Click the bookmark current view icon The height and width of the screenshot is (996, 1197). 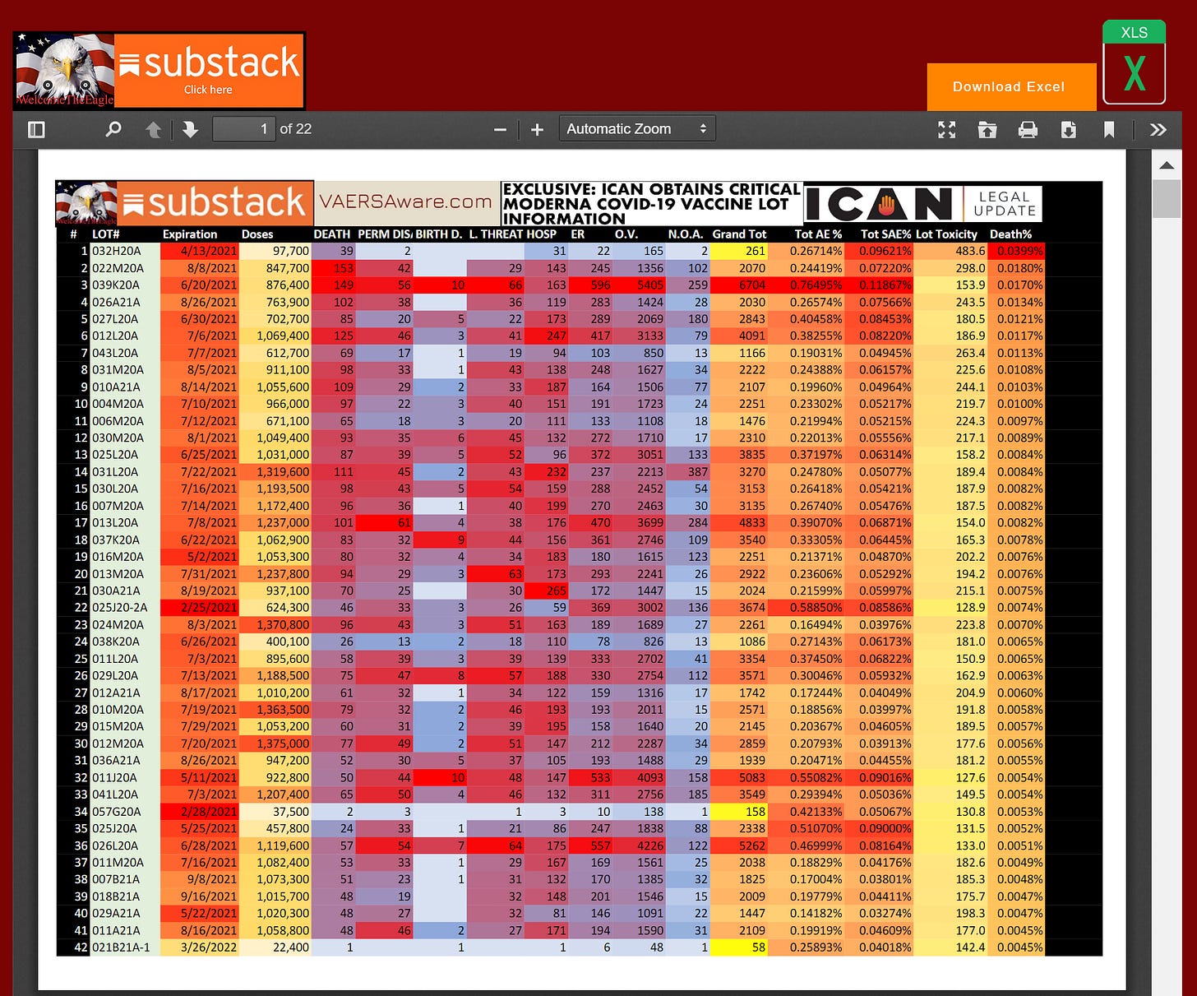[1109, 129]
